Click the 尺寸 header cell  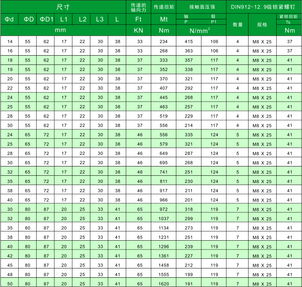tap(63, 7)
